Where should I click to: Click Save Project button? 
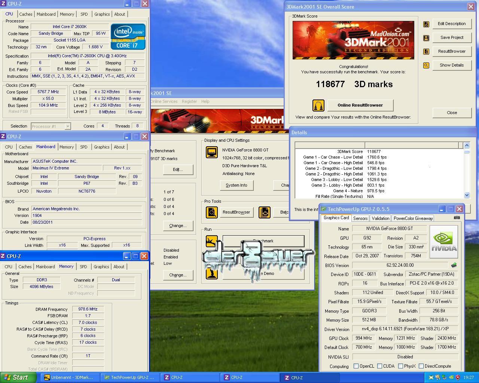click(x=452, y=37)
